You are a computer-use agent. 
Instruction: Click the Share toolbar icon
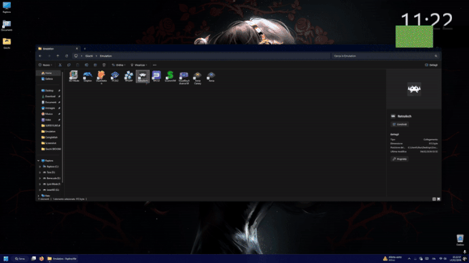(95, 64)
